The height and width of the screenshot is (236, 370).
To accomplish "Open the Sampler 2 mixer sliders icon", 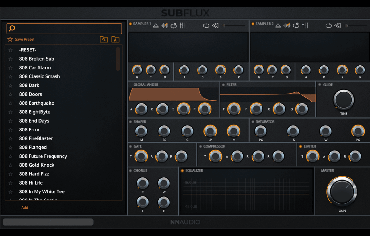I will pos(305,26).
